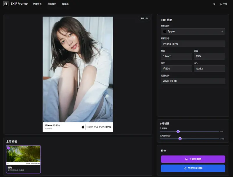Select the 经典 watermark template thumbnail

pyautogui.click(x=23, y=159)
